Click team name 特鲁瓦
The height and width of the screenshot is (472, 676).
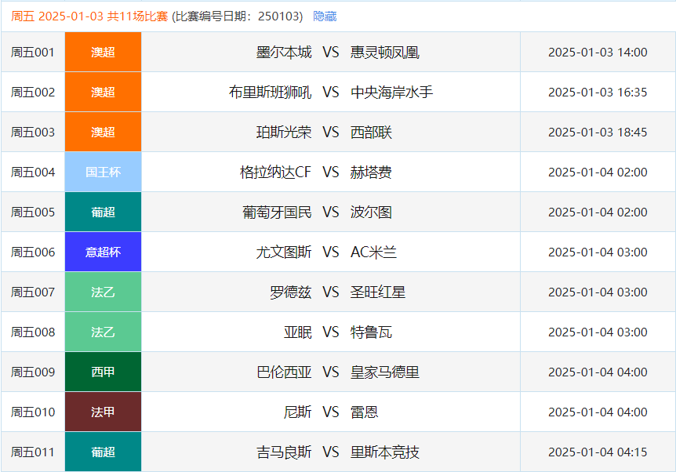pos(371,332)
